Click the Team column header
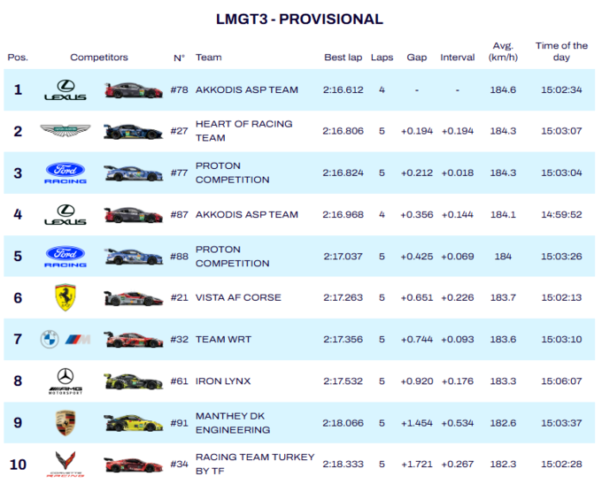This screenshot has height=492, width=602. coord(208,58)
